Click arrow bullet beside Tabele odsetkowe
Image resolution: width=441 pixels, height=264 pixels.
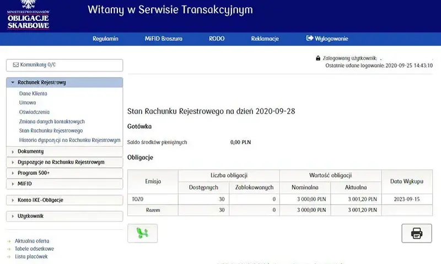click(9, 249)
